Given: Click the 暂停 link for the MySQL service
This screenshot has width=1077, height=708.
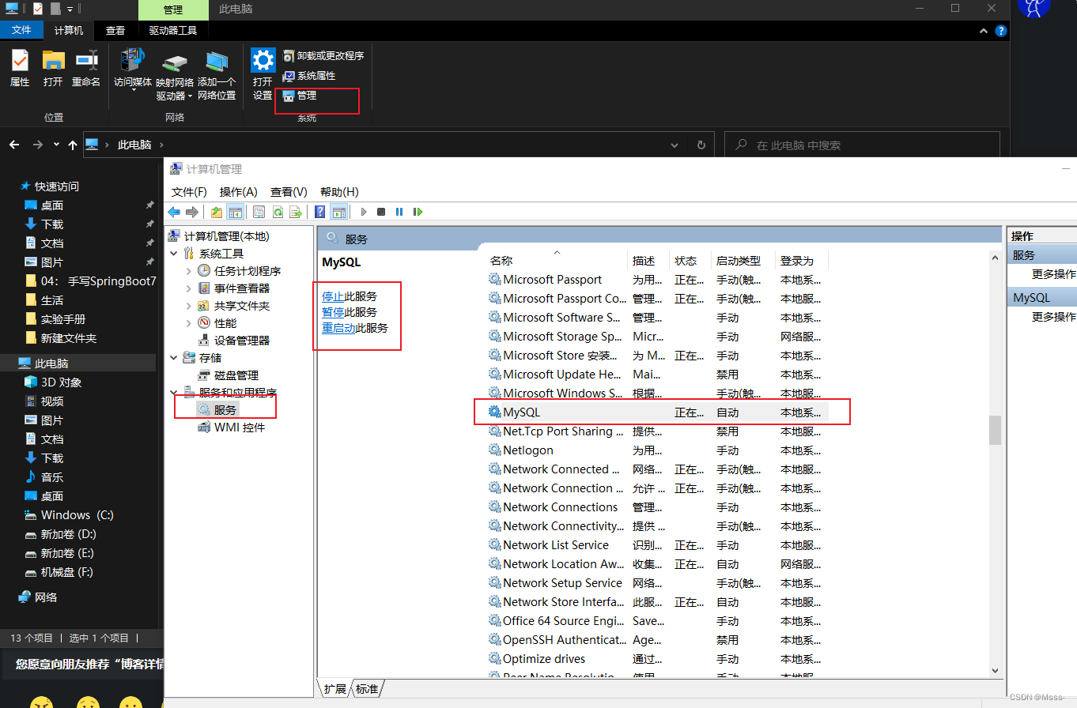Looking at the screenshot, I should click(333, 312).
